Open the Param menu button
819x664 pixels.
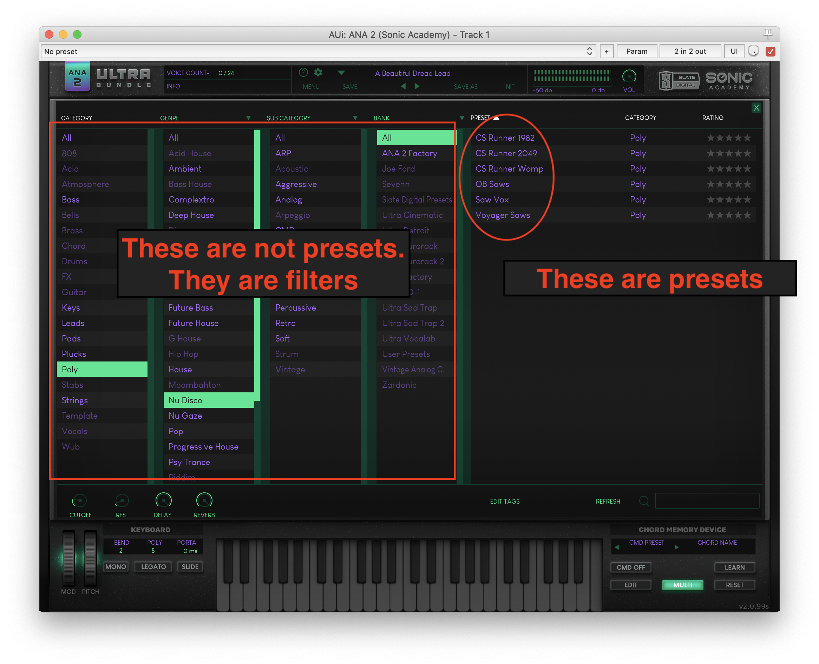coord(637,51)
